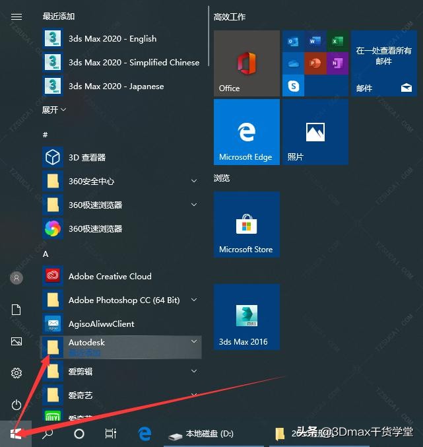Open Documents icon in Start sidebar
The width and height of the screenshot is (423, 447).
[x=16, y=310]
